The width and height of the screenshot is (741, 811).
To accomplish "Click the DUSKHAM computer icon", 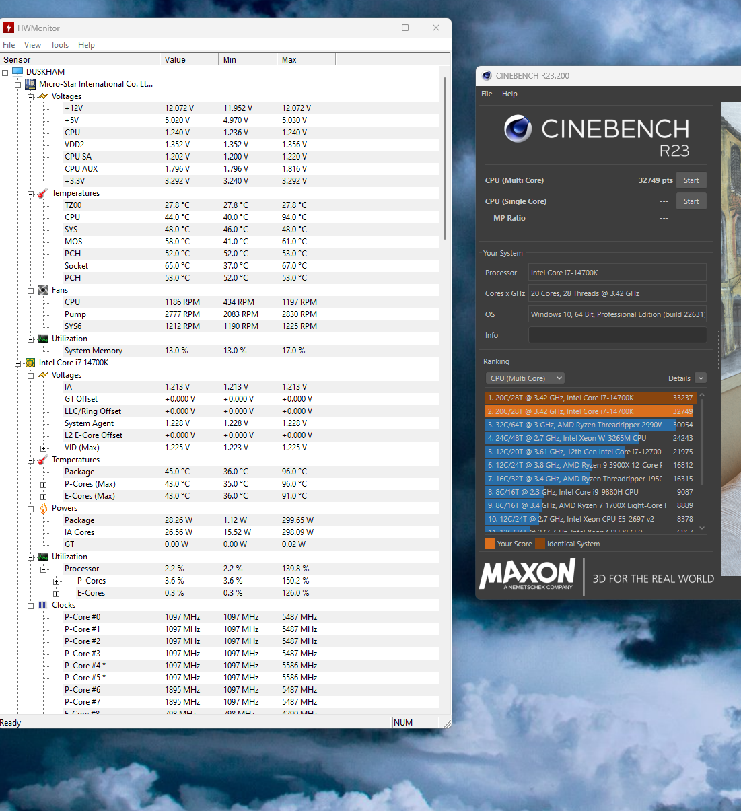I will click(x=17, y=71).
